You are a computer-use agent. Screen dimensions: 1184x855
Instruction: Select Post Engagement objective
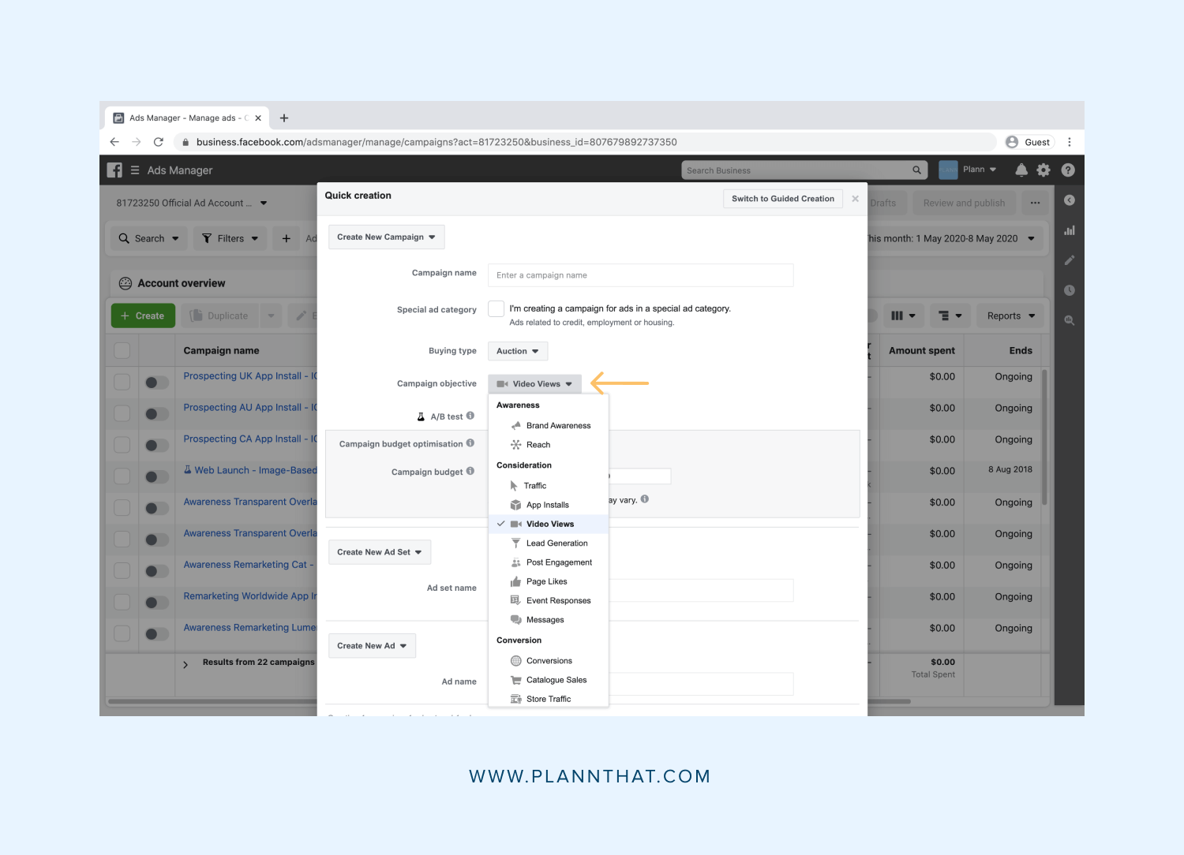549,562
